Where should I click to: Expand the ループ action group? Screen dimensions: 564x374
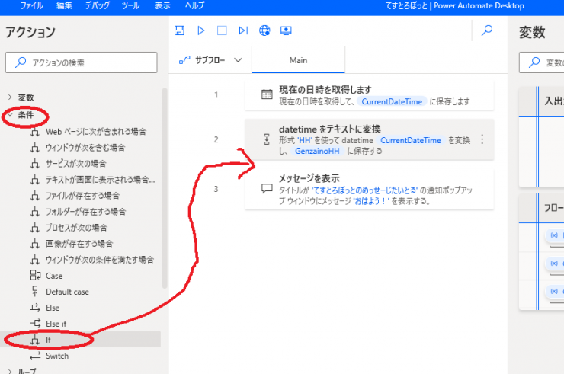coord(11,371)
